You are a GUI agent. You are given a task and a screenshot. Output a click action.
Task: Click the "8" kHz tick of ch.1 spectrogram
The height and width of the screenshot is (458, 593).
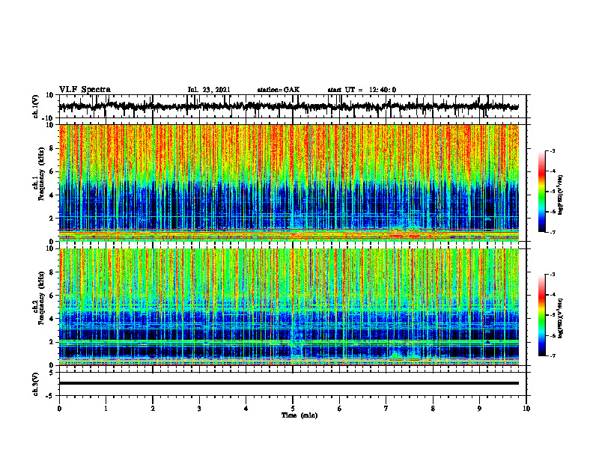tap(52, 148)
